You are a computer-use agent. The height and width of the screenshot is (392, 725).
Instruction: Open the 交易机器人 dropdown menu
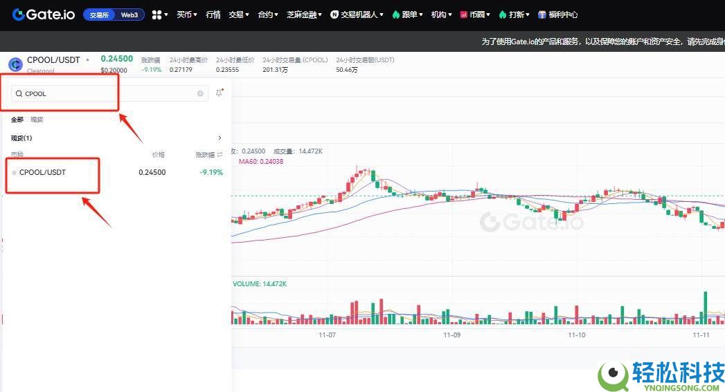[357, 15]
